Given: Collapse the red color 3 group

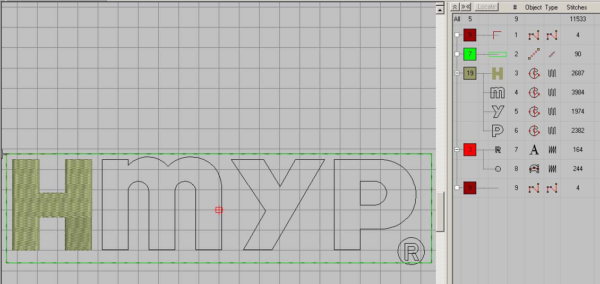Looking at the screenshot, I should click(457, 150).
